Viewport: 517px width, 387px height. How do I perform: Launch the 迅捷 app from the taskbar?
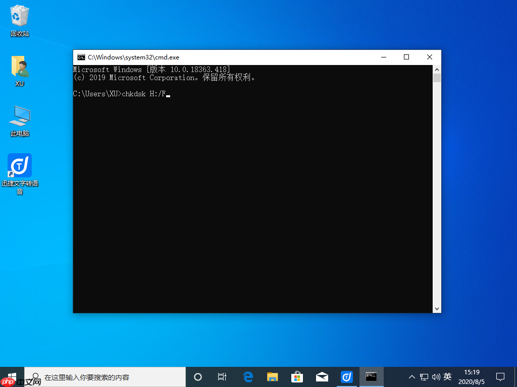(346, 376)
